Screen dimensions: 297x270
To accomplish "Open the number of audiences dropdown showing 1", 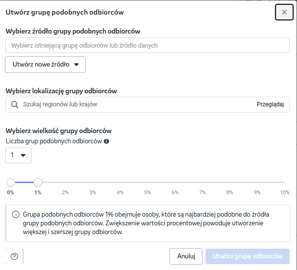I will pos(19,155).
